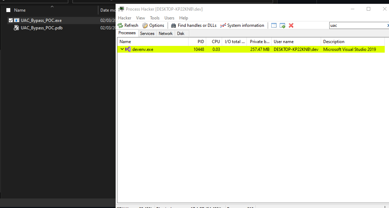
Task: Collapse the devenv.exe process tree
Action: click(x=122, y=49)
